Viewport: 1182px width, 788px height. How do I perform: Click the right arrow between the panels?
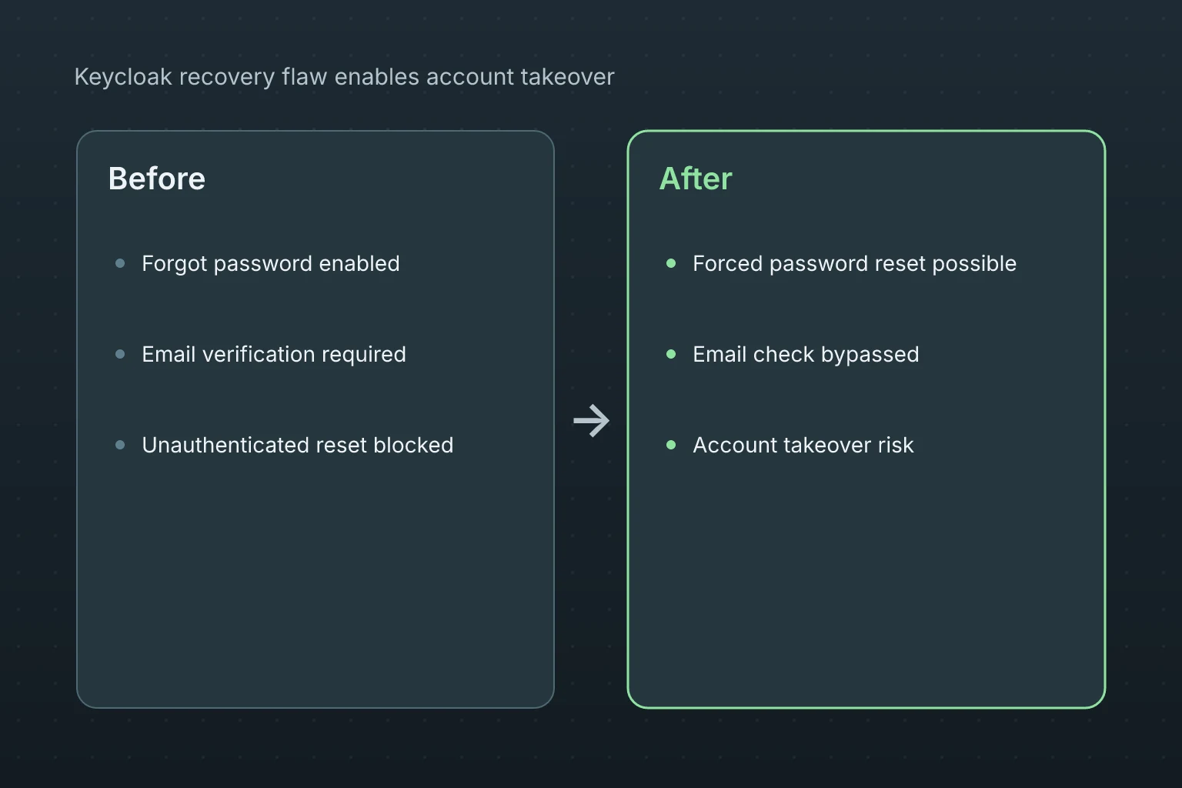(591, 420)
